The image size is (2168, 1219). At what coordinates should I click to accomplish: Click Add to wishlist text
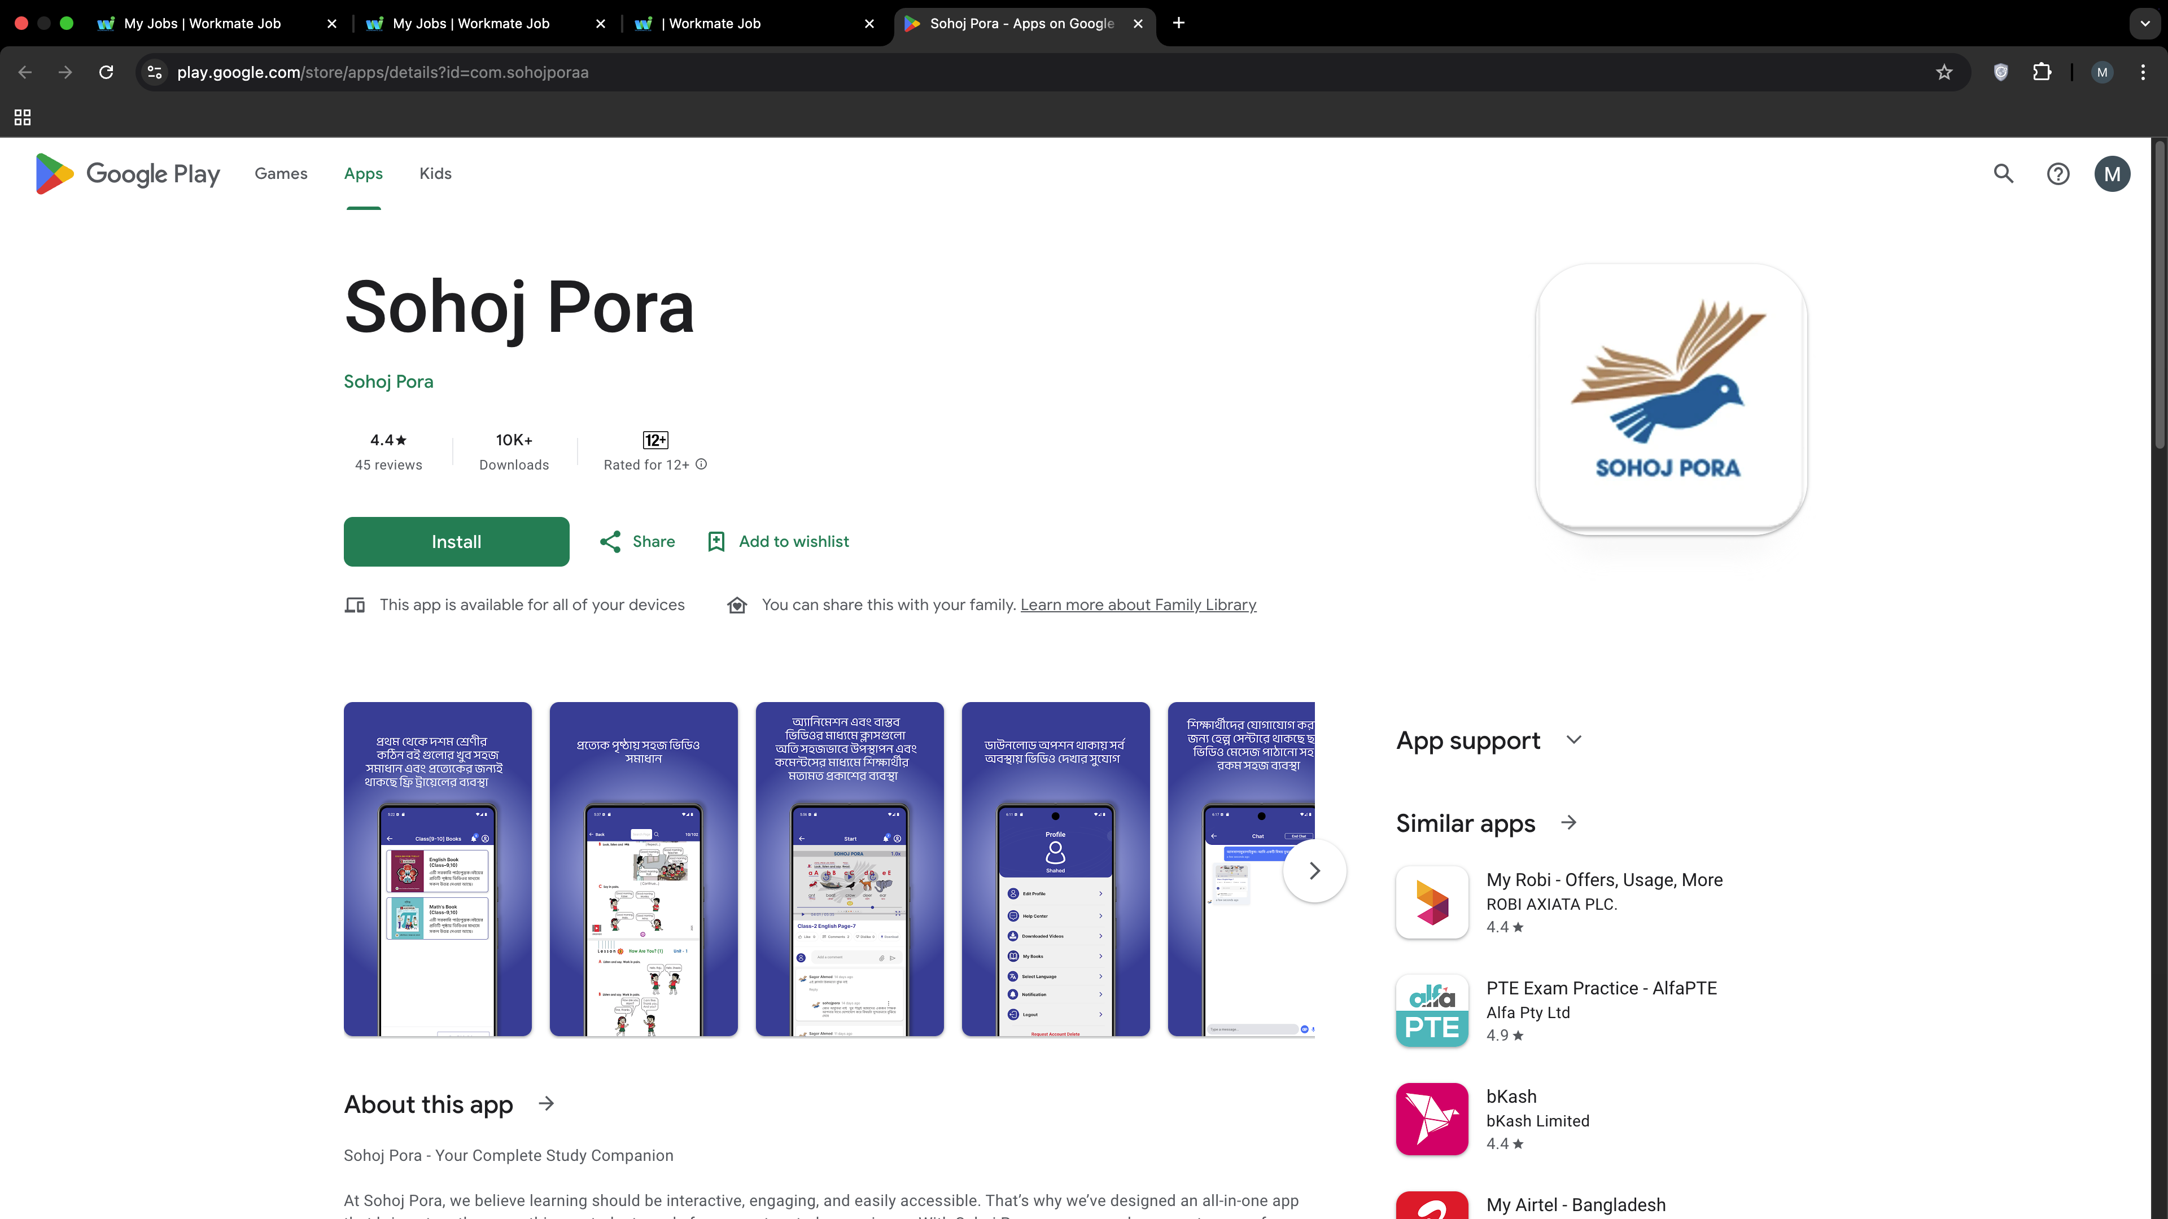(794, 542)
